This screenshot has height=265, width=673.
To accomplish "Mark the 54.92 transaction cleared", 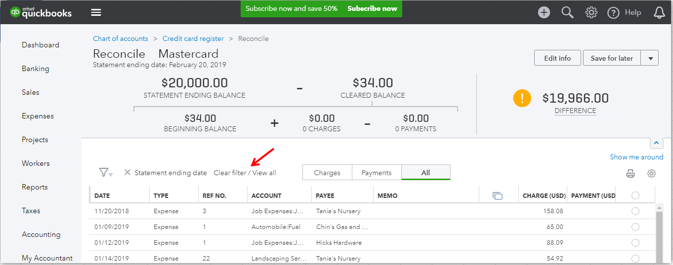I will point(635,259).
